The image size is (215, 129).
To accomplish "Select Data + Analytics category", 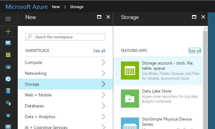I will [65, 117].
